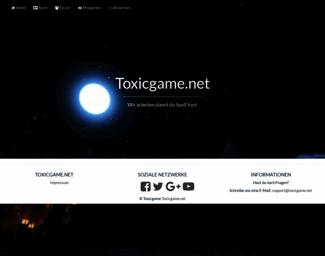The image size is (325, 256).
Task: Open the YouTube play icon
Action: click(x=189, y=186)
